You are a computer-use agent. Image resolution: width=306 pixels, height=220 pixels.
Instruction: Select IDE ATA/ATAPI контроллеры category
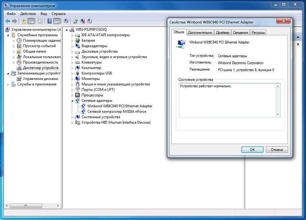coord(105,35)
